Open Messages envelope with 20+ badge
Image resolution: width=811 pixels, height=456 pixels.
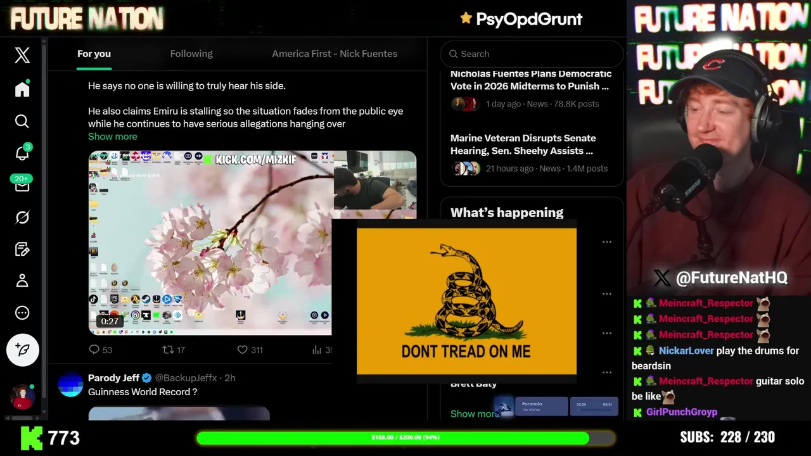[x=21, y=184]
